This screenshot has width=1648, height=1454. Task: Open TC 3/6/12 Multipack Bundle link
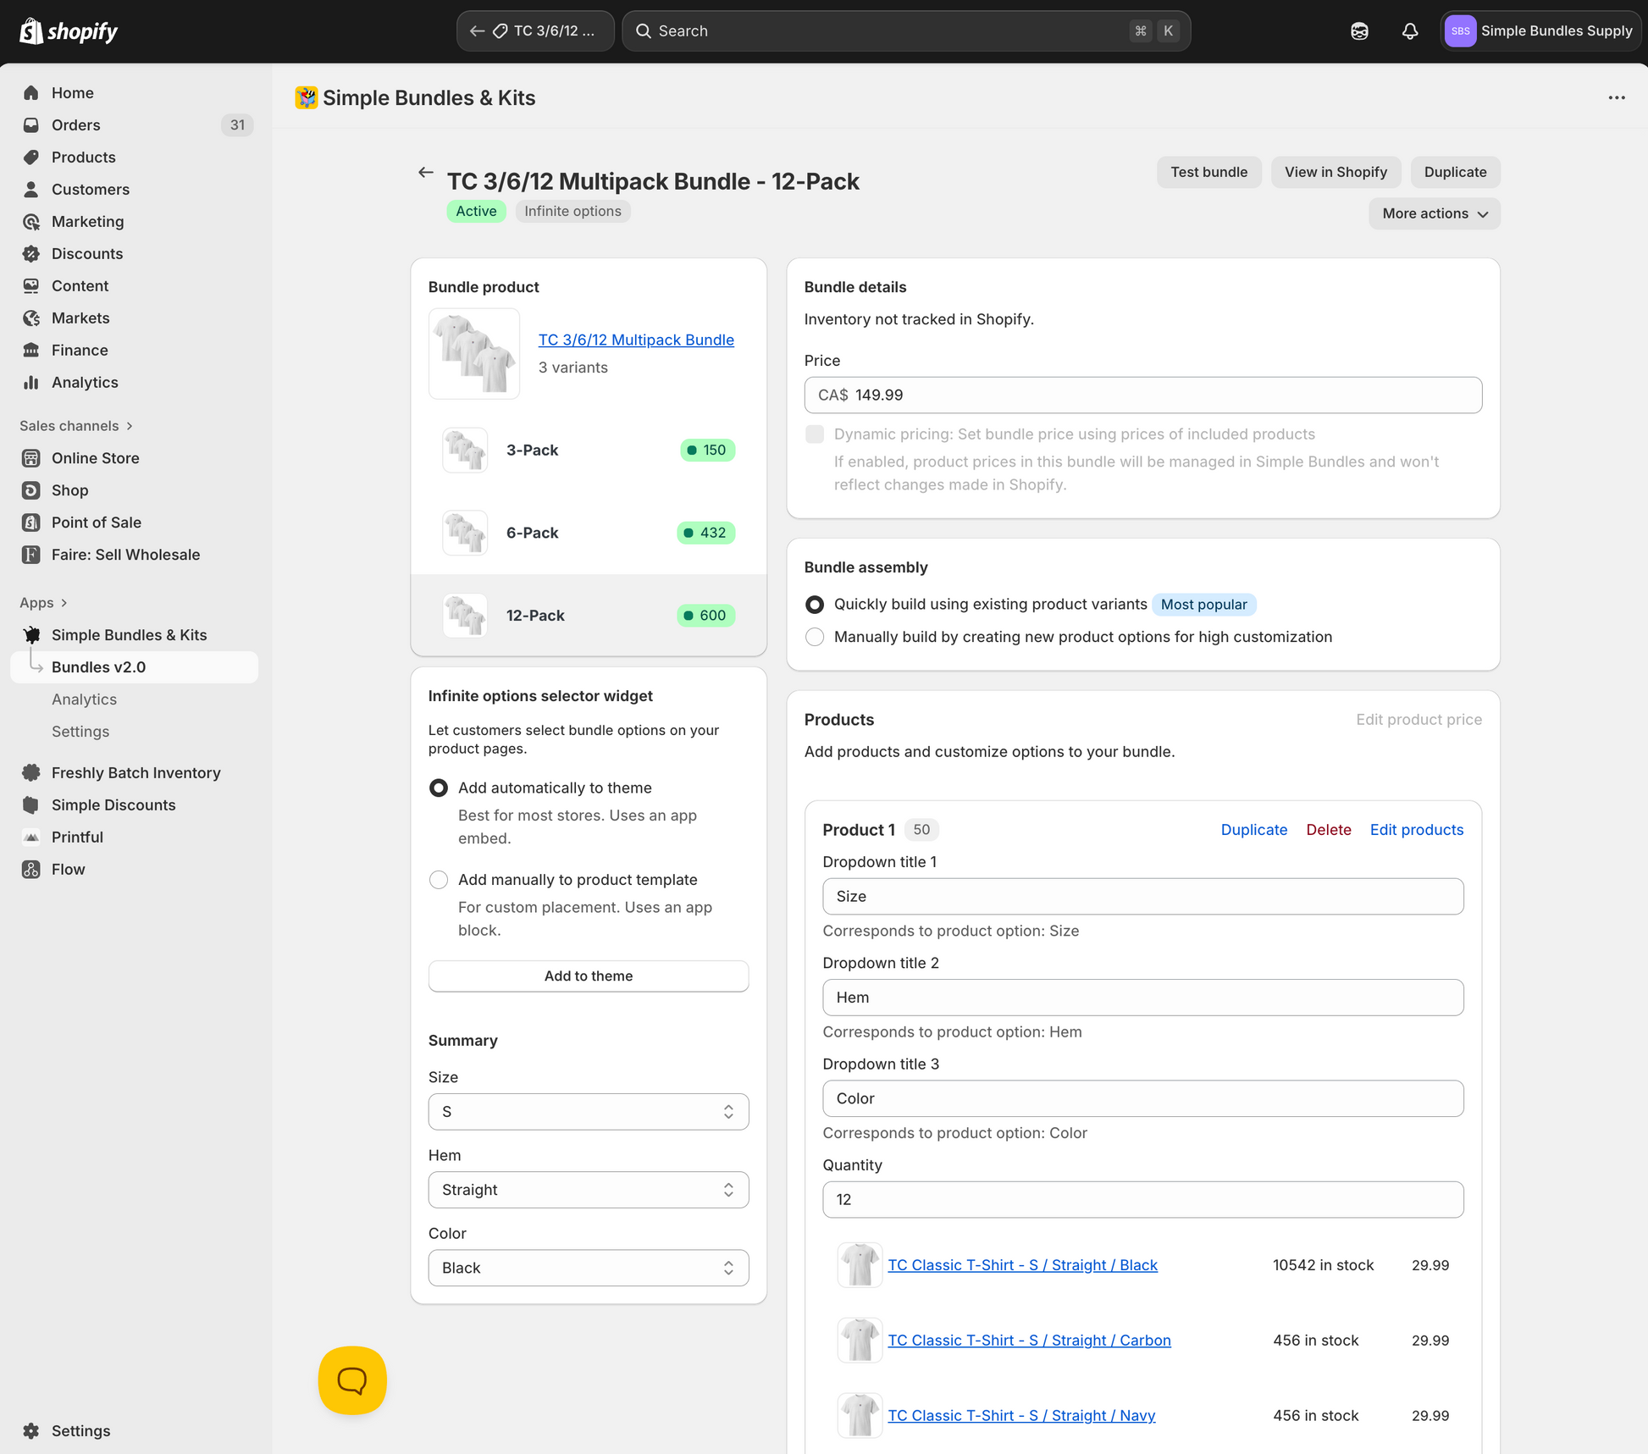point(636,340)
